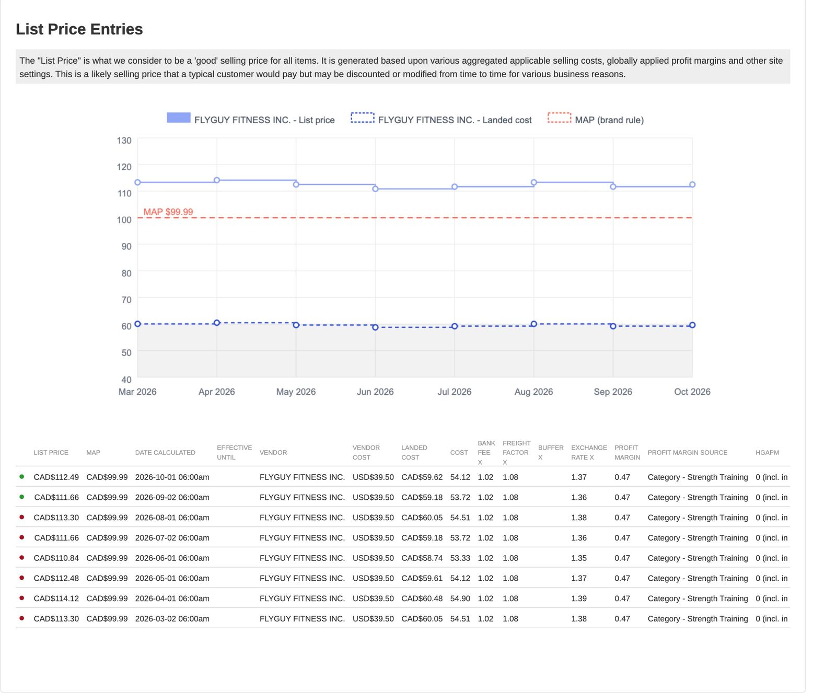The height and width of the screenshot is (693, 836).
Task: Click the red status dot for the 2026-04-01 entry
Action: coord(21,598)
